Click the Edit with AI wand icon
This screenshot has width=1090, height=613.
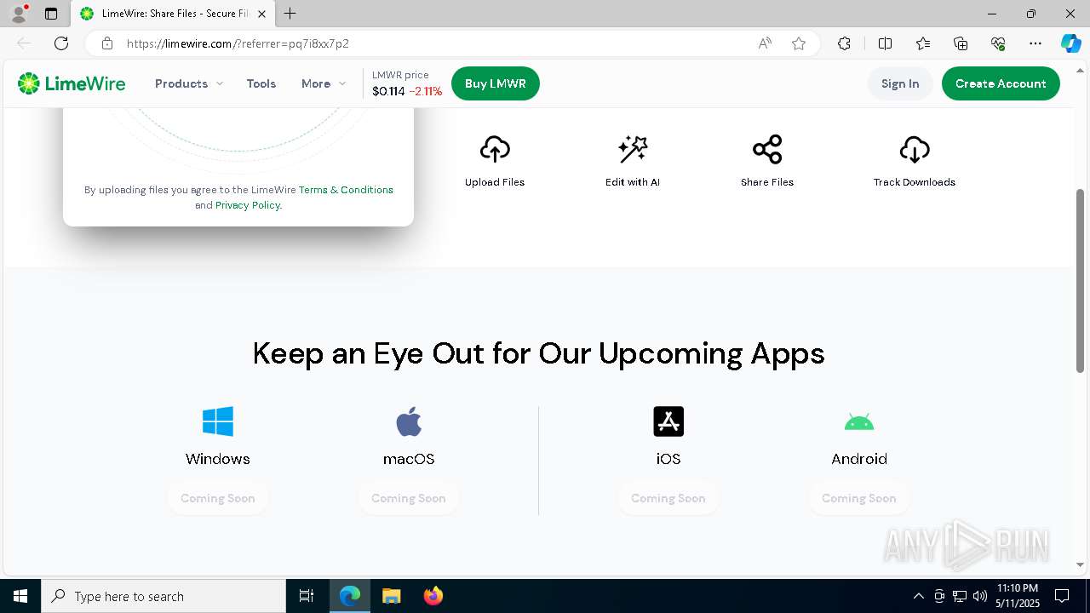click(633, 149)
